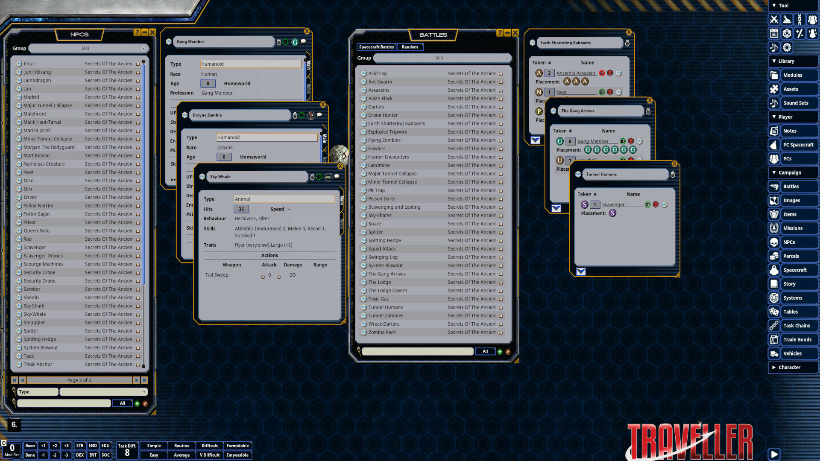820x461 pixels.
Task: Click the Formidable difficulty button
Action: point(238,445)
